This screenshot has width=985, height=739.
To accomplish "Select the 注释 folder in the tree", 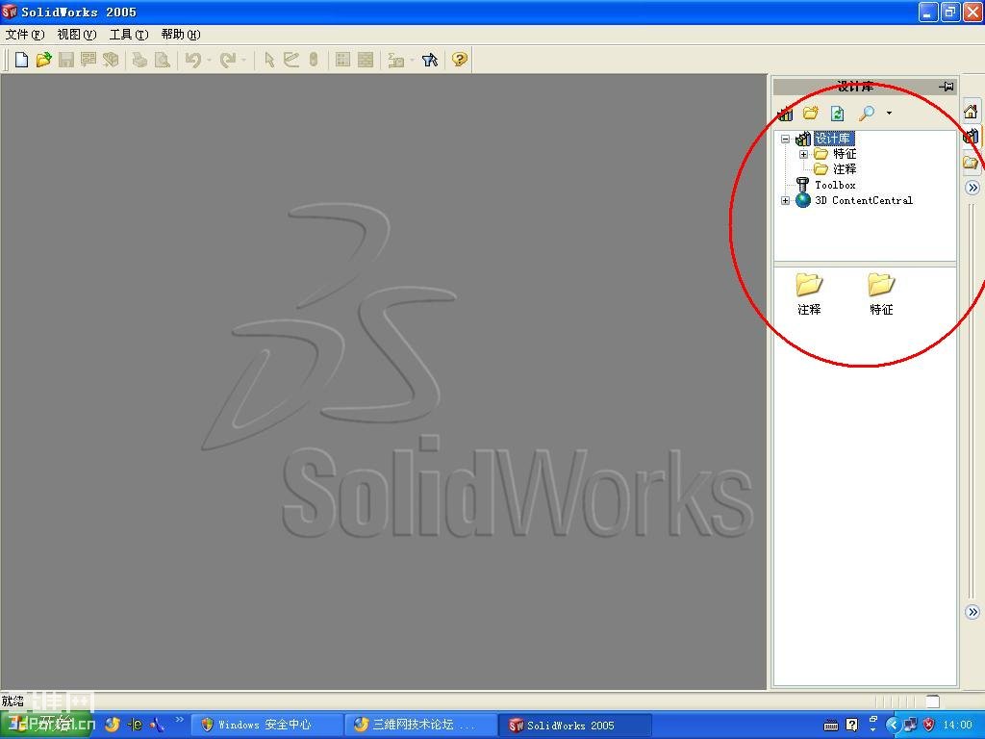I will (845, 169).
